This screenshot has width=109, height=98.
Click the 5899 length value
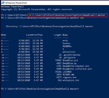(59, 75)
